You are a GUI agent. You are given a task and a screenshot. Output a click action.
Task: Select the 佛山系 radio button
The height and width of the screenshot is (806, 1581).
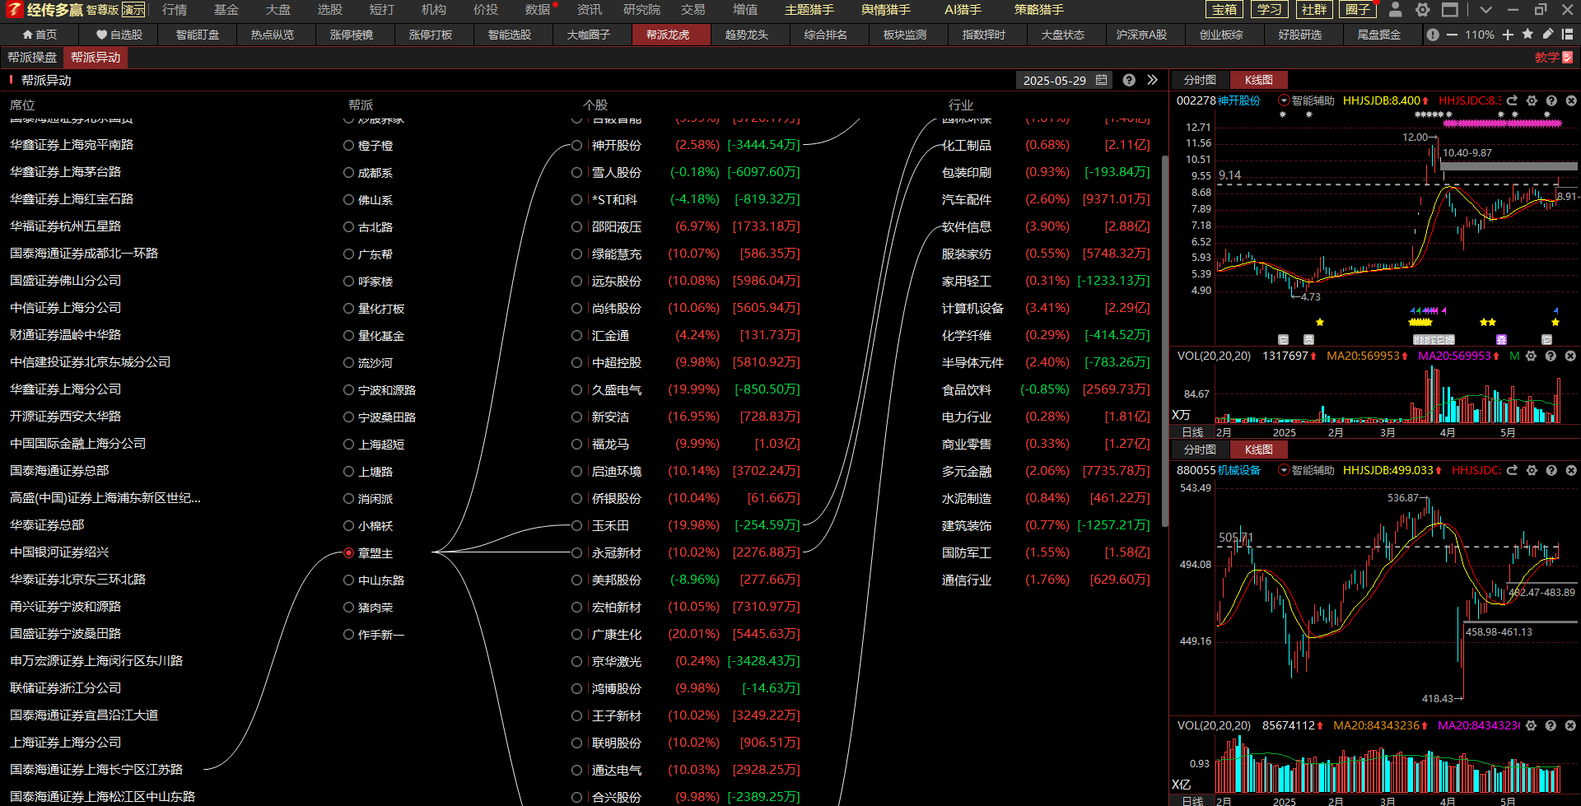(x=348, y=200)
